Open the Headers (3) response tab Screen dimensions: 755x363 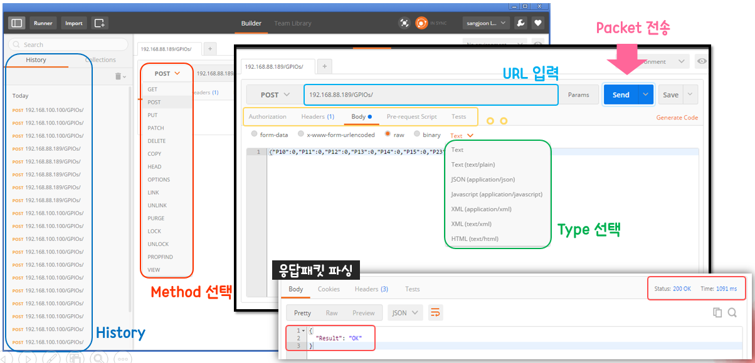click(x=371, y=289)
